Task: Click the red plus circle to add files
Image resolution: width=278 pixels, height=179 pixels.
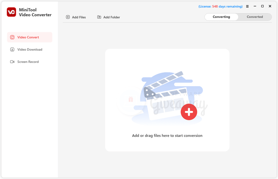Action: click(189, 112)
